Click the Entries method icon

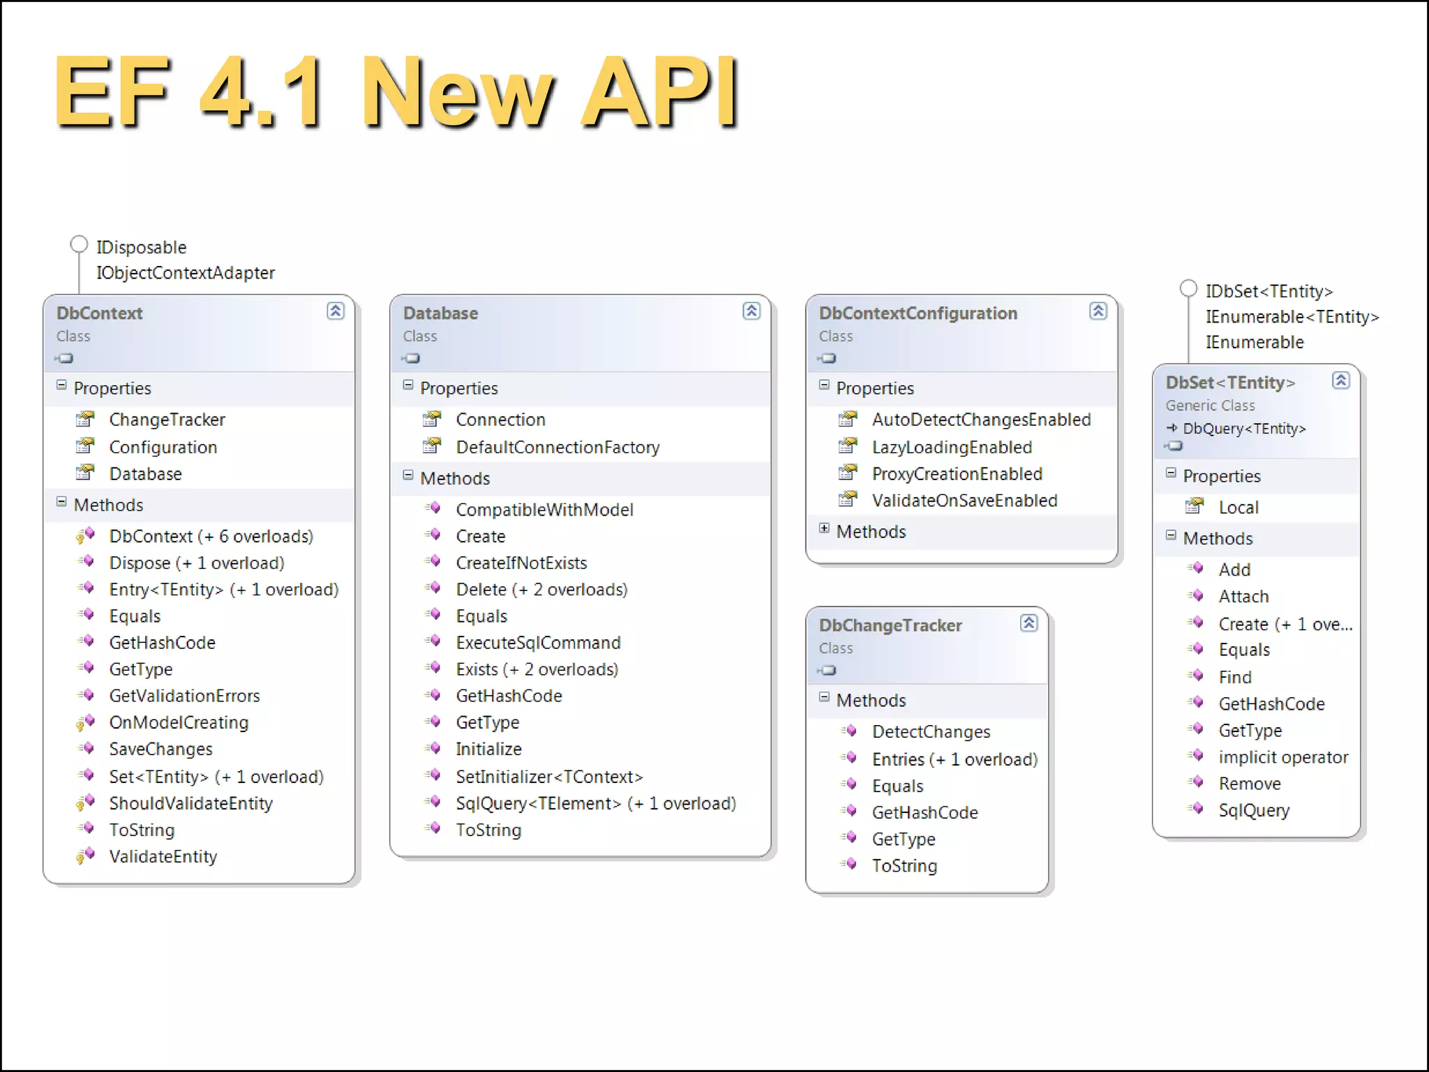[x=848, y=758]
